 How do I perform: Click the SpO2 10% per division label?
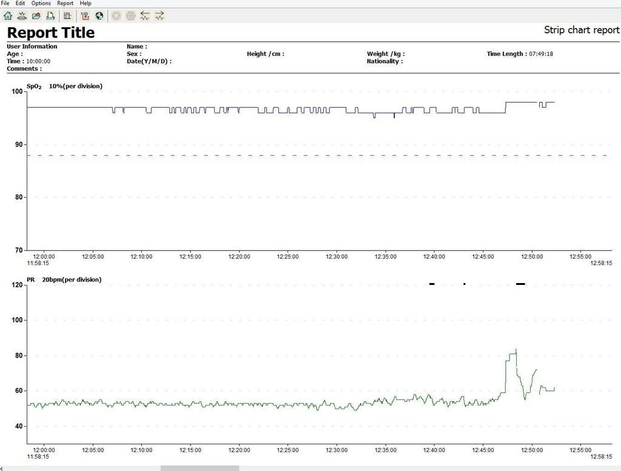(x=64, y=86)
